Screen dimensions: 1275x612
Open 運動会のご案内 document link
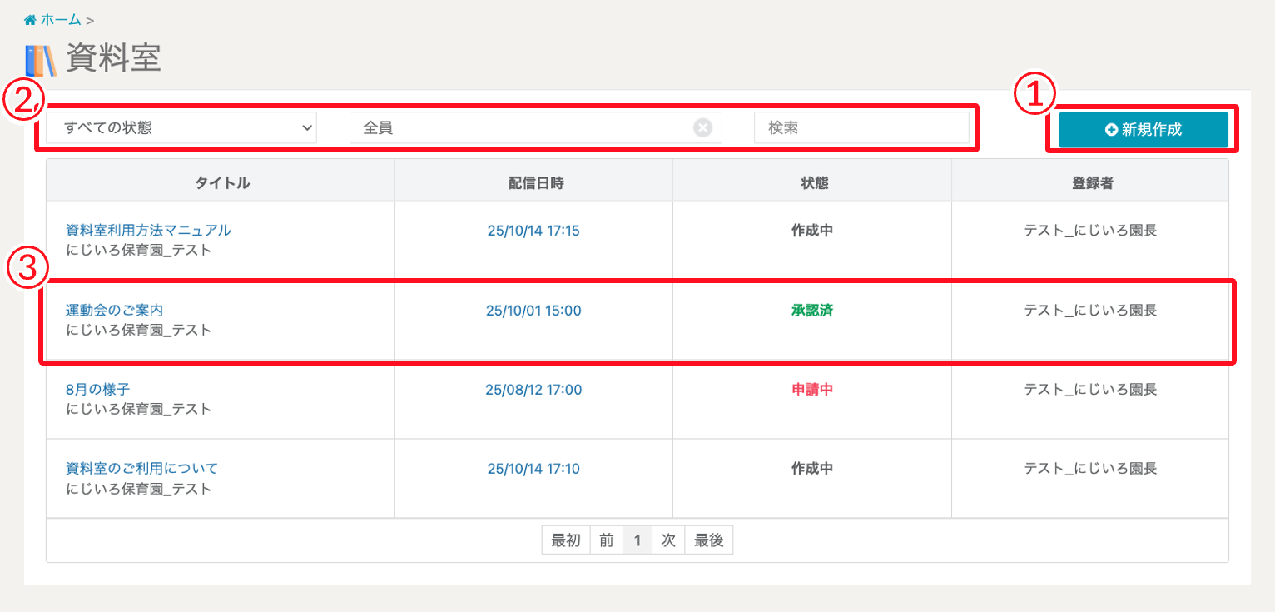114,311
